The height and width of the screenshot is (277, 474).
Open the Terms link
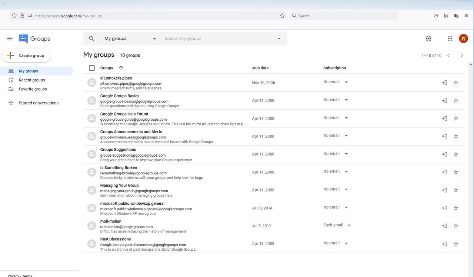27,276
